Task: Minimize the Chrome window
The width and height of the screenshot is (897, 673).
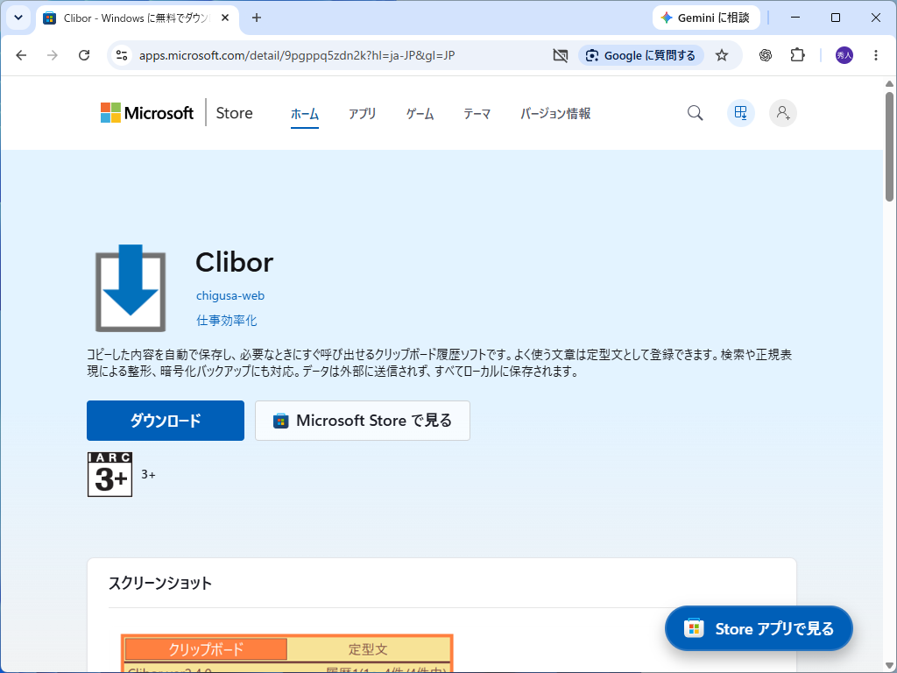Action: coord(795,18)
